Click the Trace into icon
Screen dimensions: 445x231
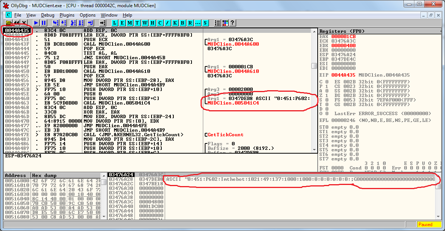click(x=74, y=23)
